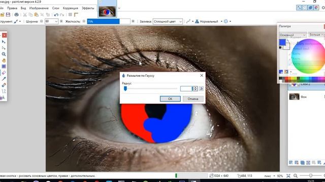Open the image list dropdown arrow beside the thumbnail
Viewport: 325px width, 182px height.
119,8
